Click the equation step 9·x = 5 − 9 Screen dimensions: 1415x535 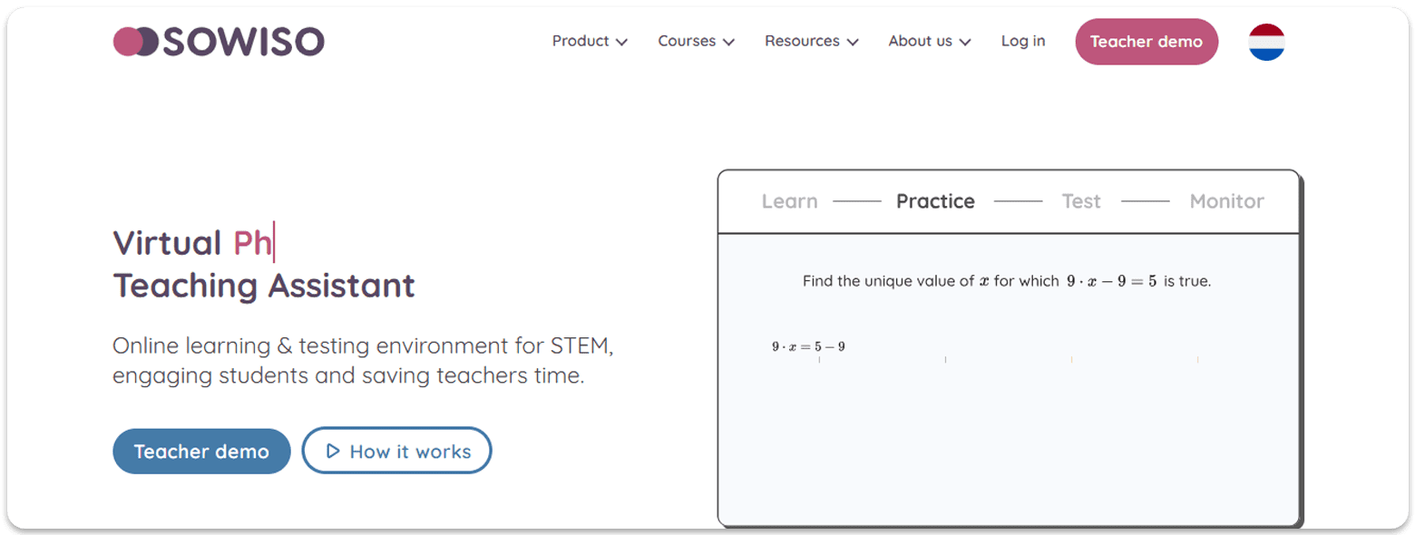(x=808, y=346)
